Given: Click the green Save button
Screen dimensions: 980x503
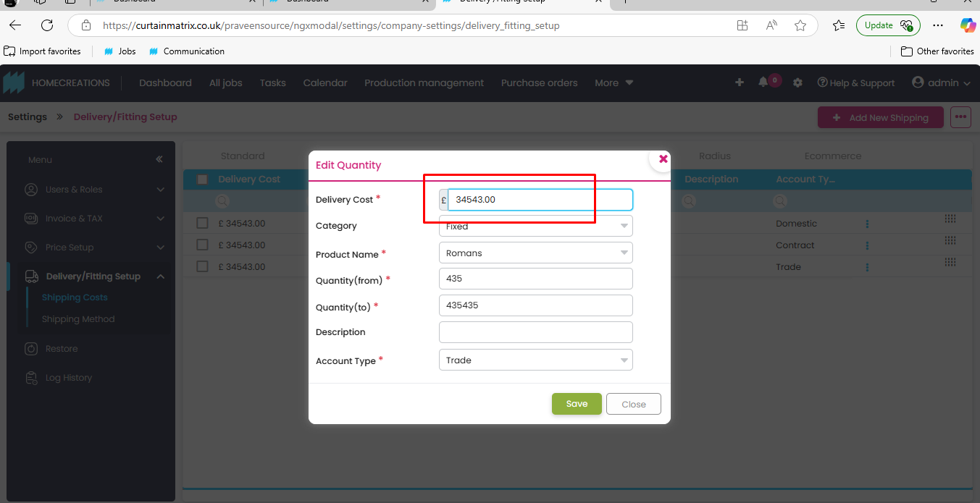Looking at the screenshot, I should (577, 404).
